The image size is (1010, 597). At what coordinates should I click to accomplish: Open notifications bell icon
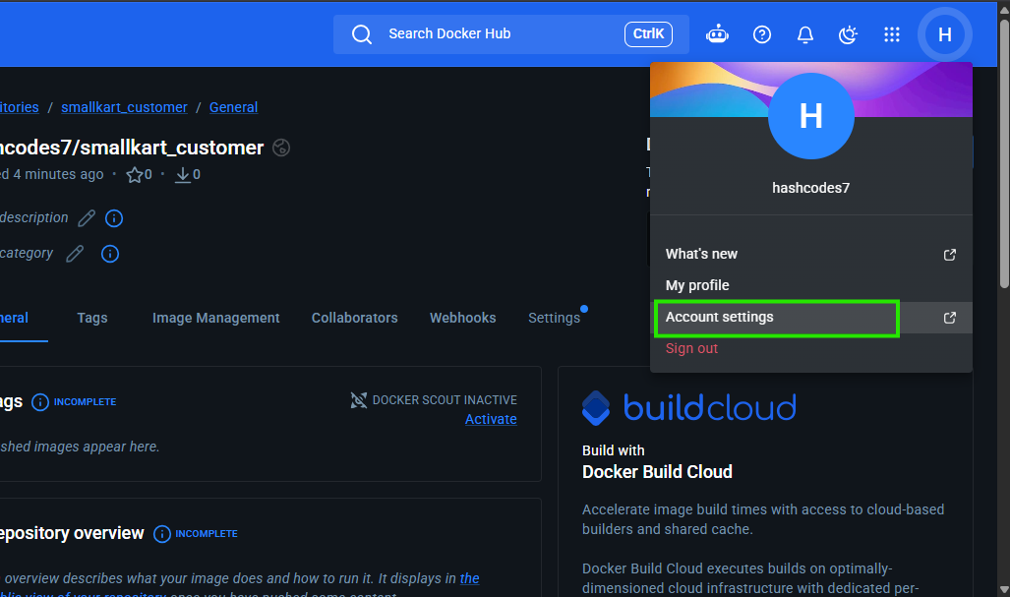tap(805, 34)
